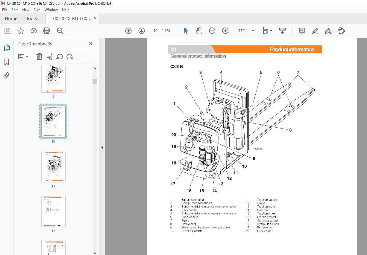Activate the hand pan tool
The image size is (367, 255).
(x=199, y=31)
